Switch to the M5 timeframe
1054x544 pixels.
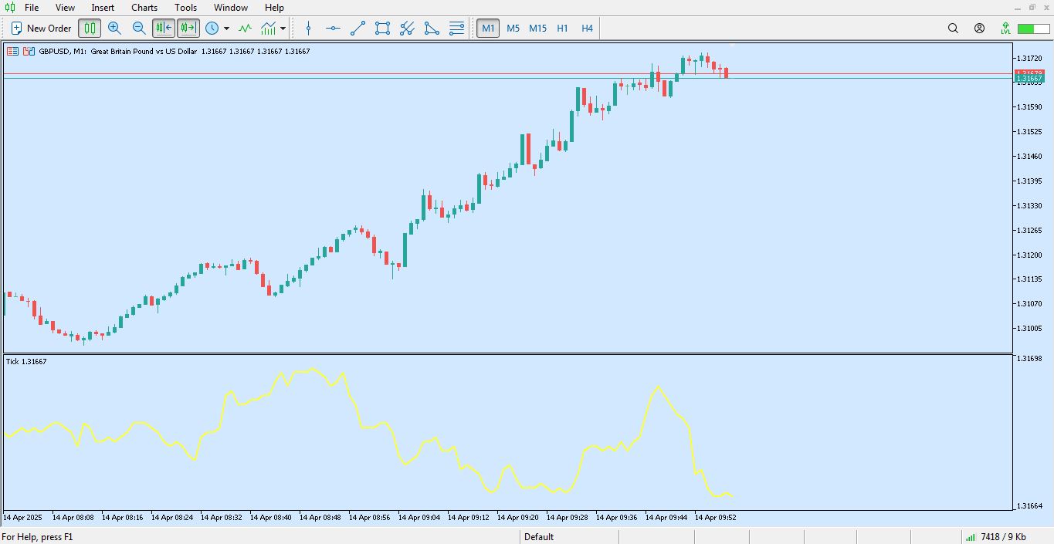[x=513, y=29]
